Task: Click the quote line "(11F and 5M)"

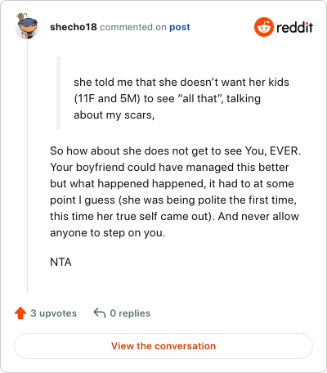Action: click(x=167, y=98)
